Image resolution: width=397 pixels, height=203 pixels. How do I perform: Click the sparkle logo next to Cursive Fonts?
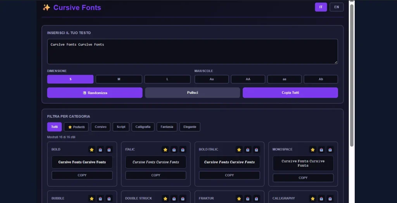47,8
